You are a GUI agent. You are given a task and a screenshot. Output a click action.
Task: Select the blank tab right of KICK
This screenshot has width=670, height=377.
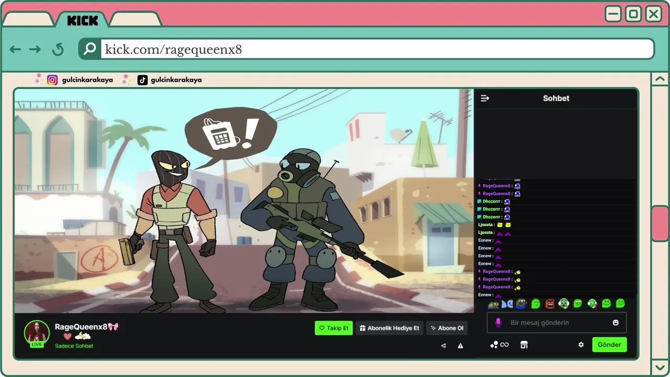[x=135, y=20]
